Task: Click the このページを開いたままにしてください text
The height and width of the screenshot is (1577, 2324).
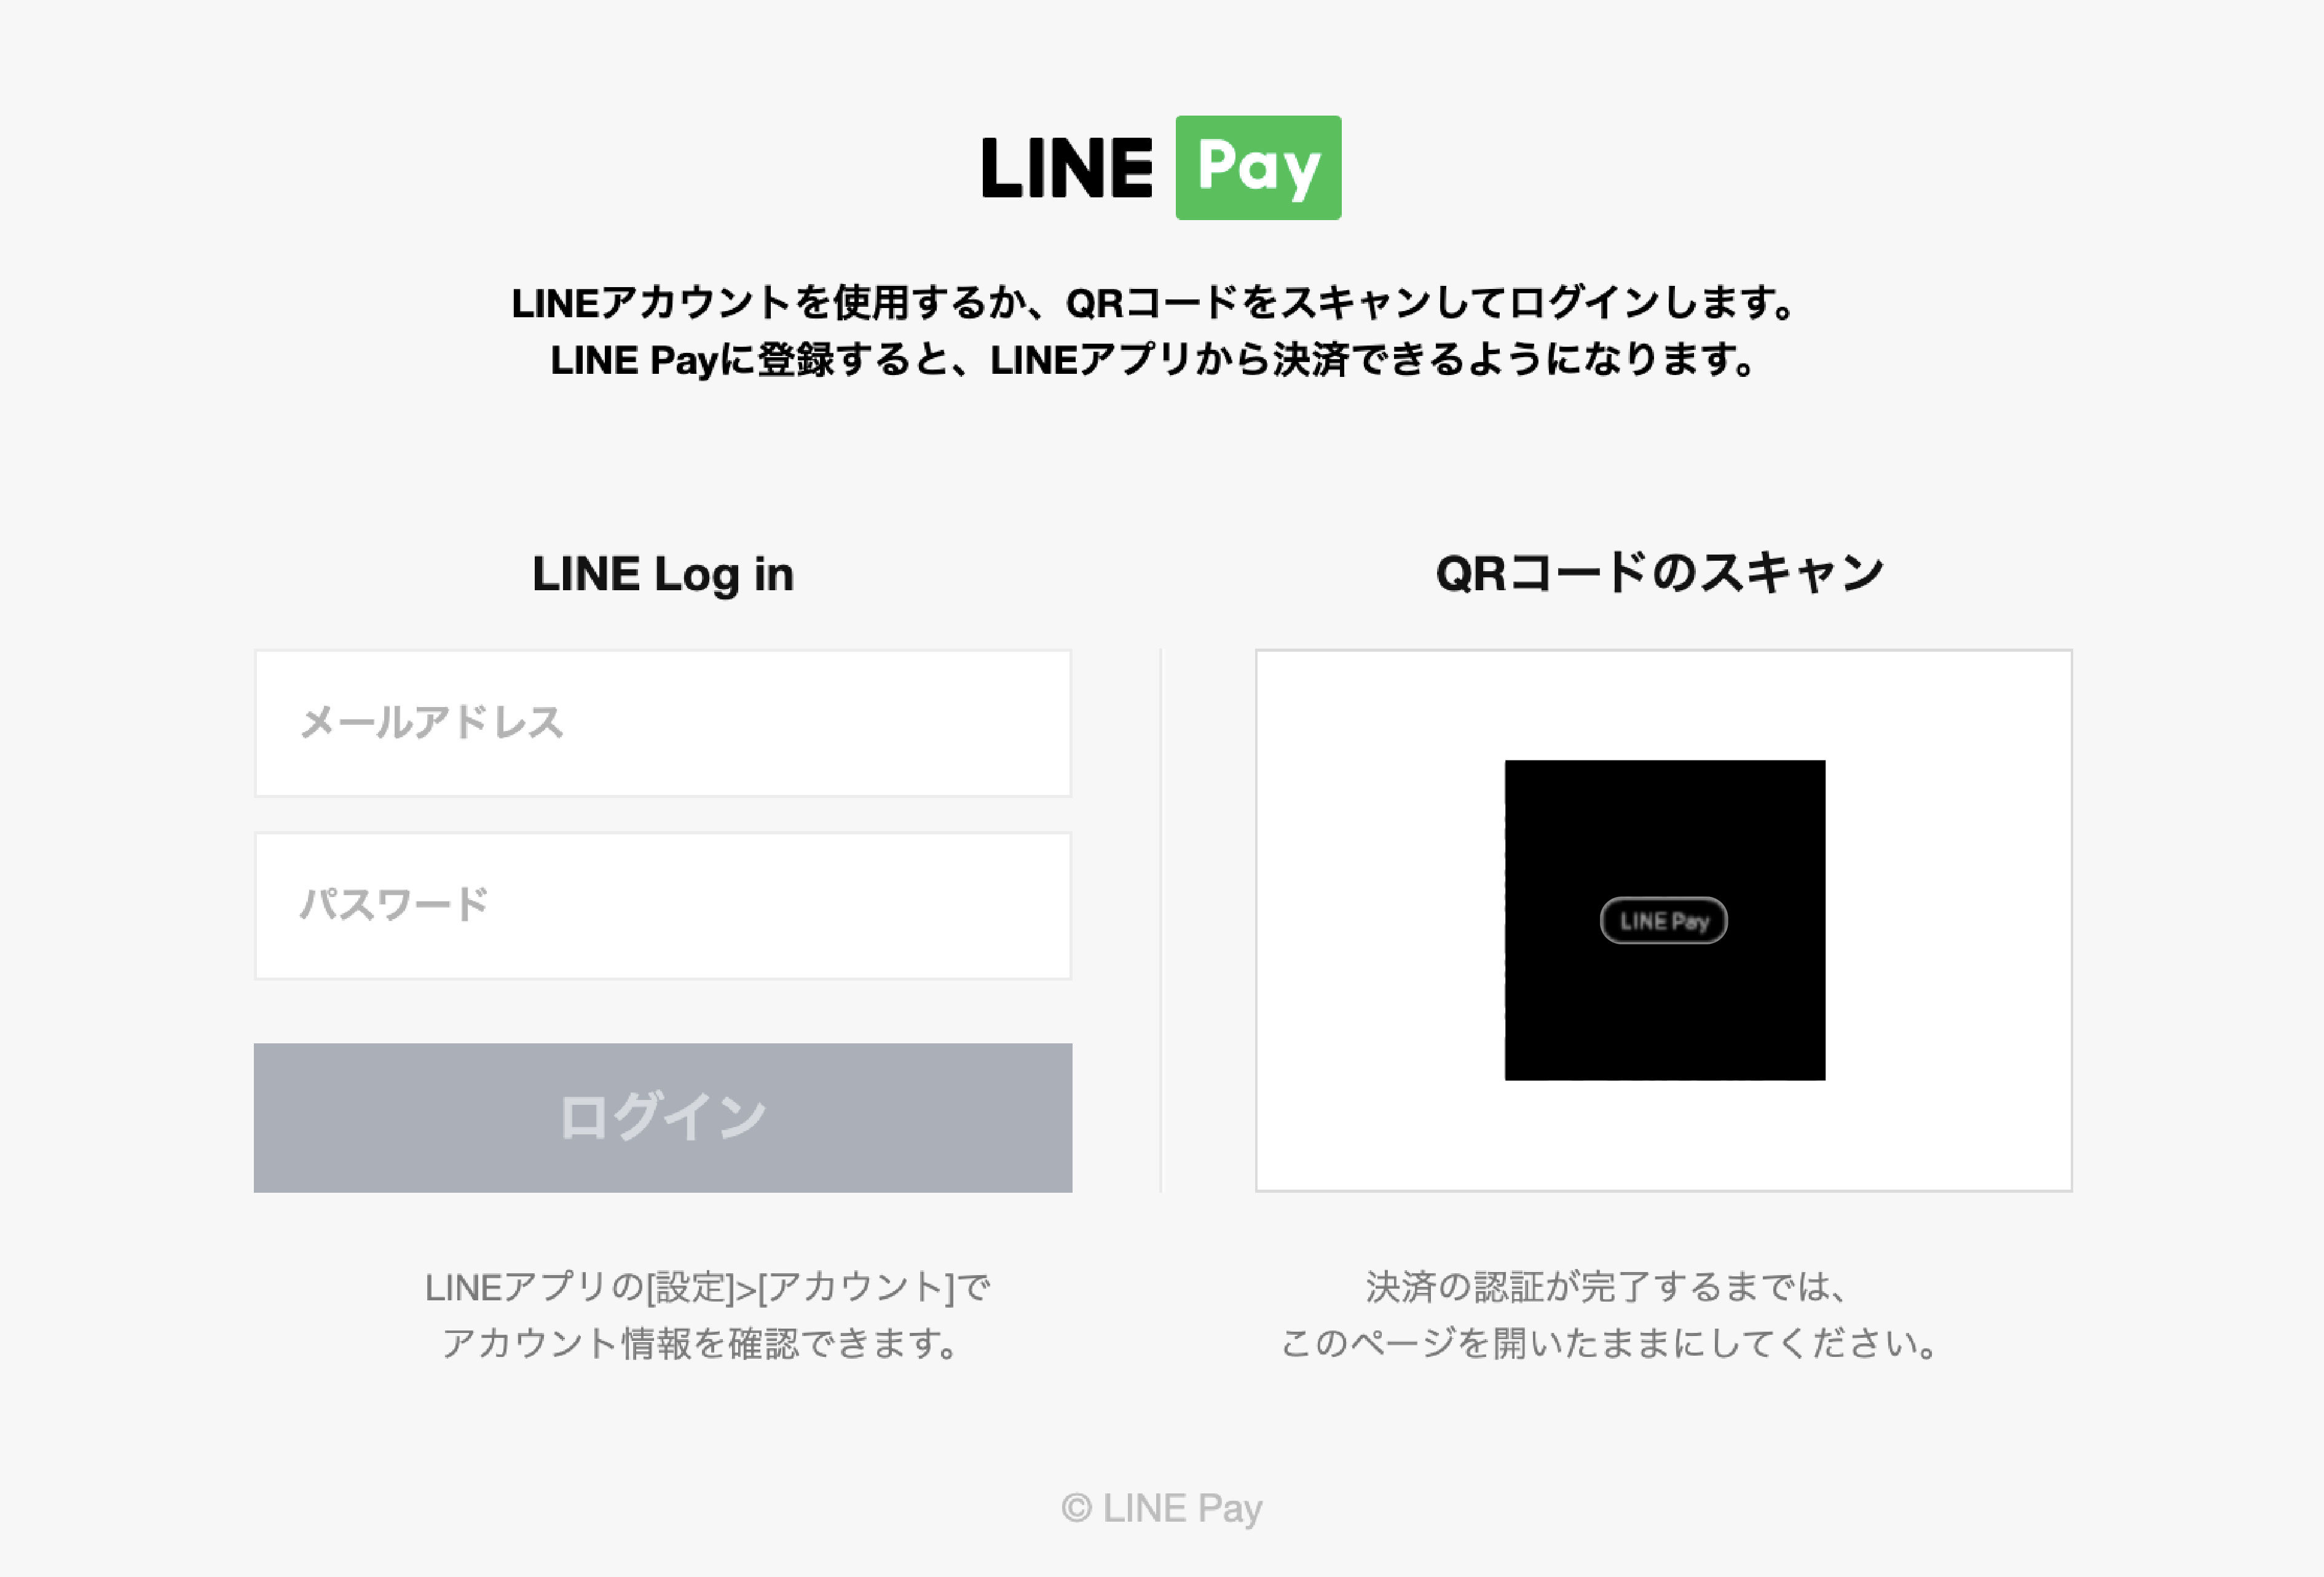Action: 1610,1343
